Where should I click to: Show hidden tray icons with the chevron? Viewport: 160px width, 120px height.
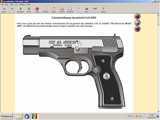(x=133, y=116)
